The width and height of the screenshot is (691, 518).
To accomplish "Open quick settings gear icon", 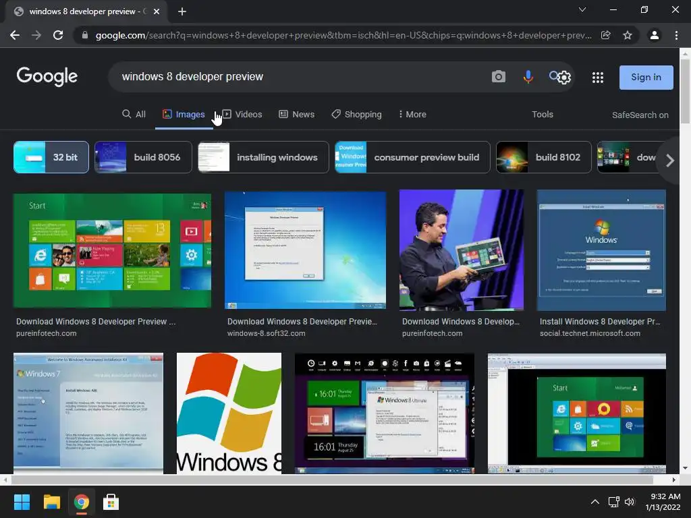I will click(x=564, y=78).
